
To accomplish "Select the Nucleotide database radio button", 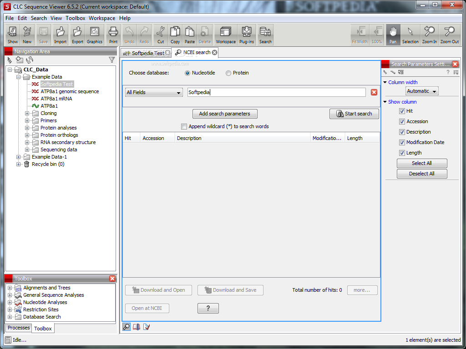I will 187,73.
